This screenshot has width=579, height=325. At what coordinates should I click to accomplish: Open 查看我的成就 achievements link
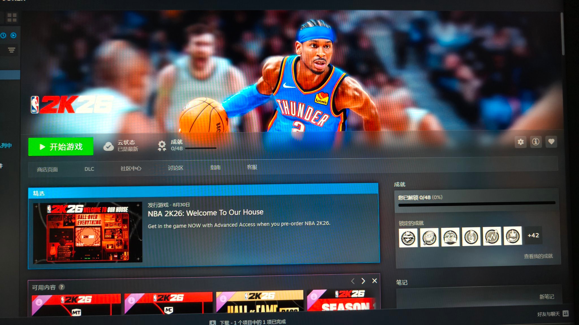pyautogui.click(x=538, y=256)
